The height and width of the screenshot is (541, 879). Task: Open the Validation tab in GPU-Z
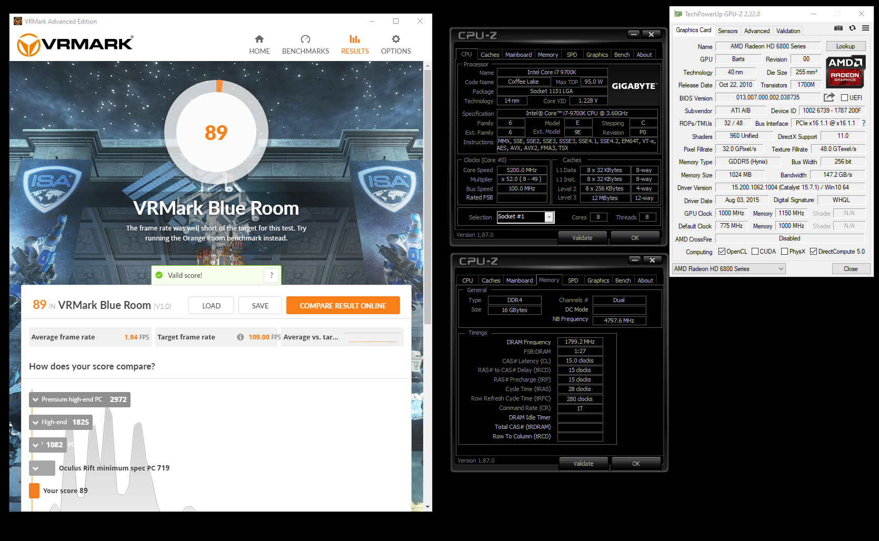(x=788, y=31)
